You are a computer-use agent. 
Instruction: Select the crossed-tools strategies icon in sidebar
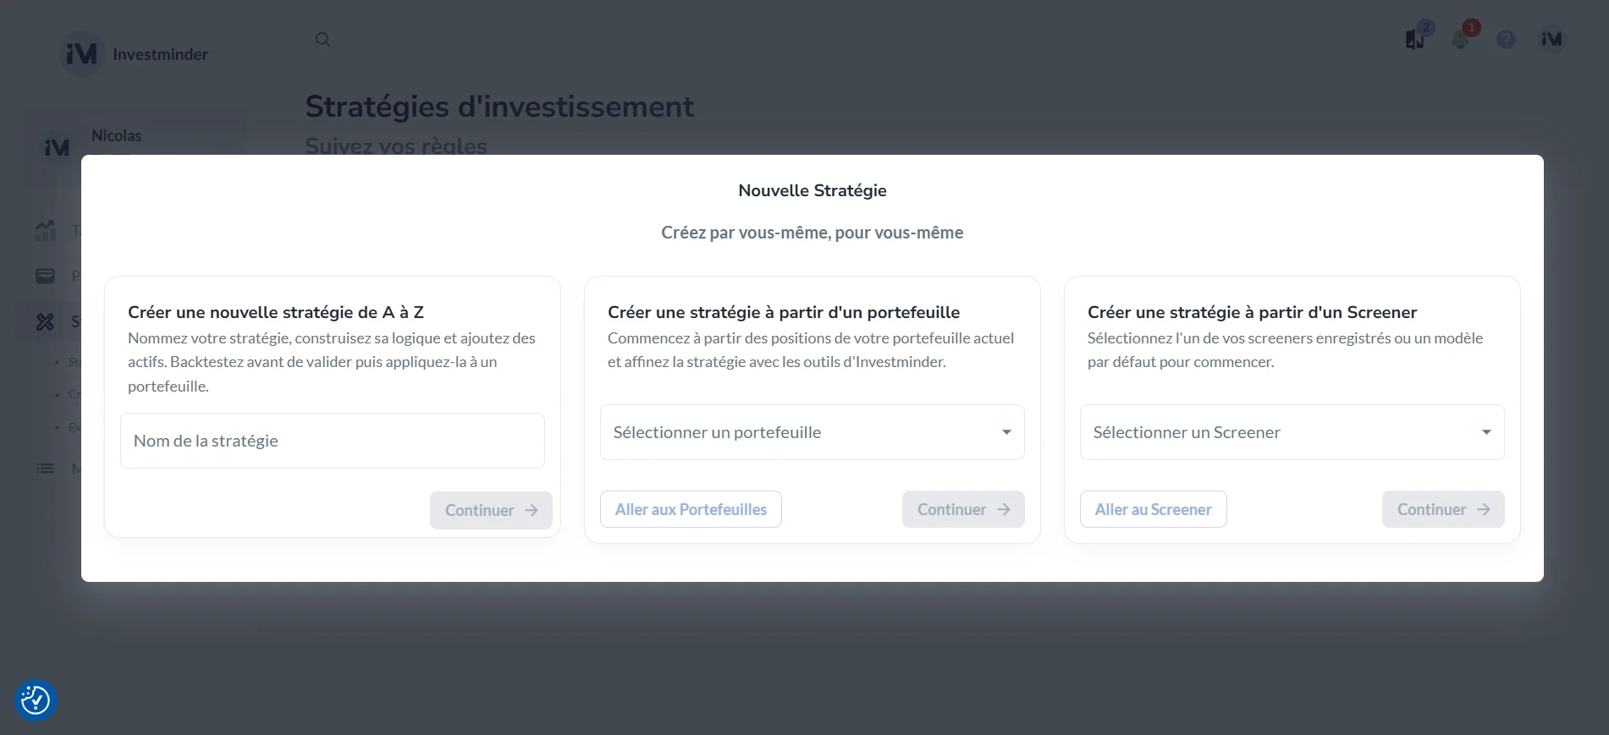click(x=45, y=322)
